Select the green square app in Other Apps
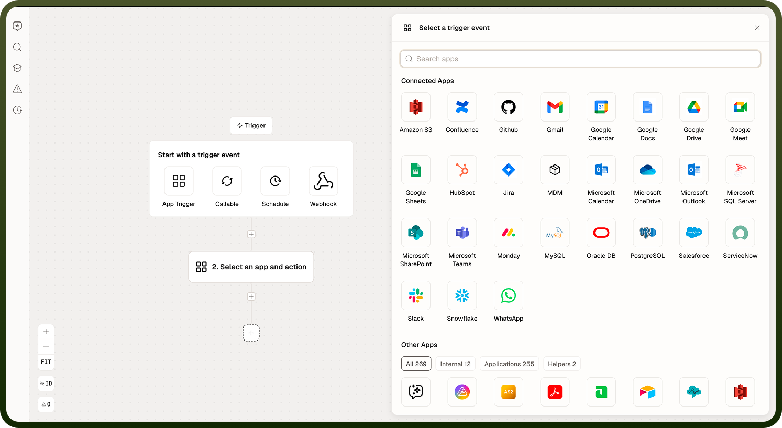 pos(601,392)
